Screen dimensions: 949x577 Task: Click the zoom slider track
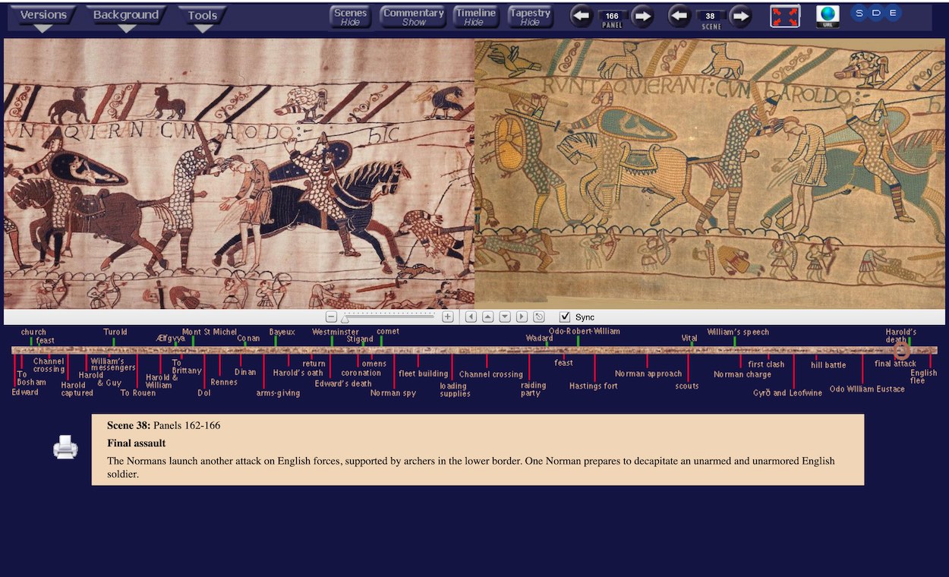click(389, 317)
